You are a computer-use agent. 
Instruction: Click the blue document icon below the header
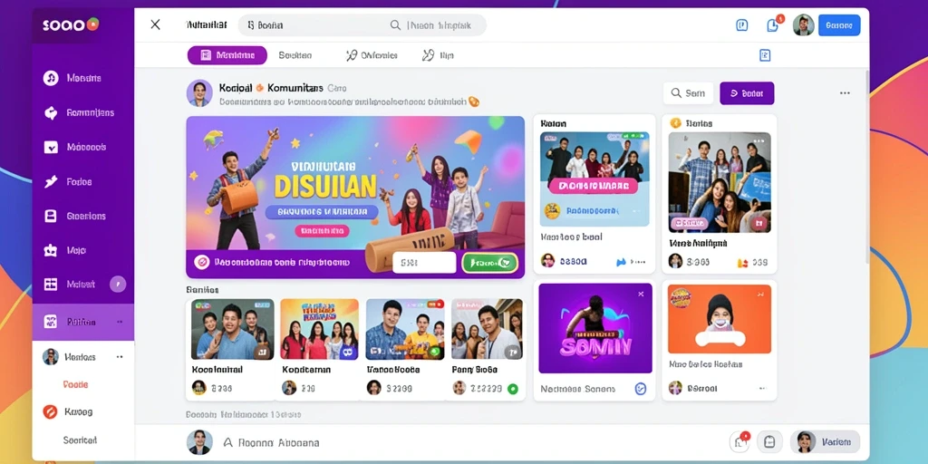765,55
